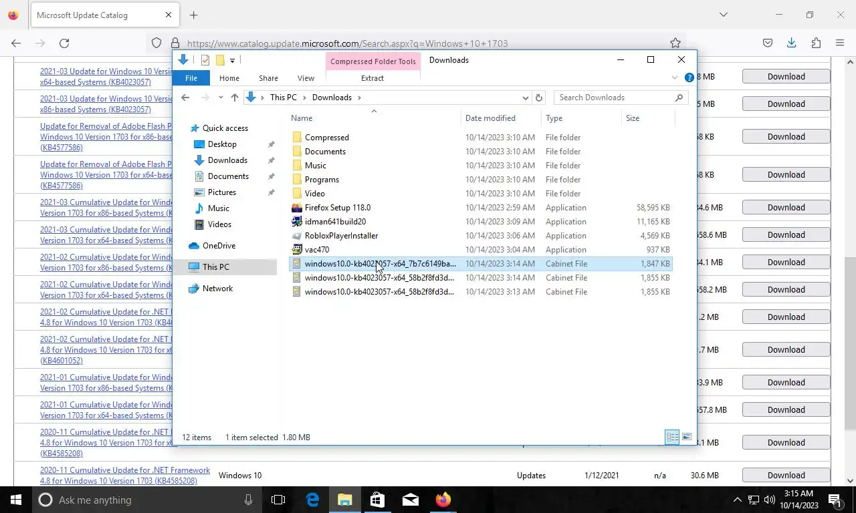The width and height of the screenshot is (856, 513).
Task: Sort files by the Type column header
Action: (580, 118)
